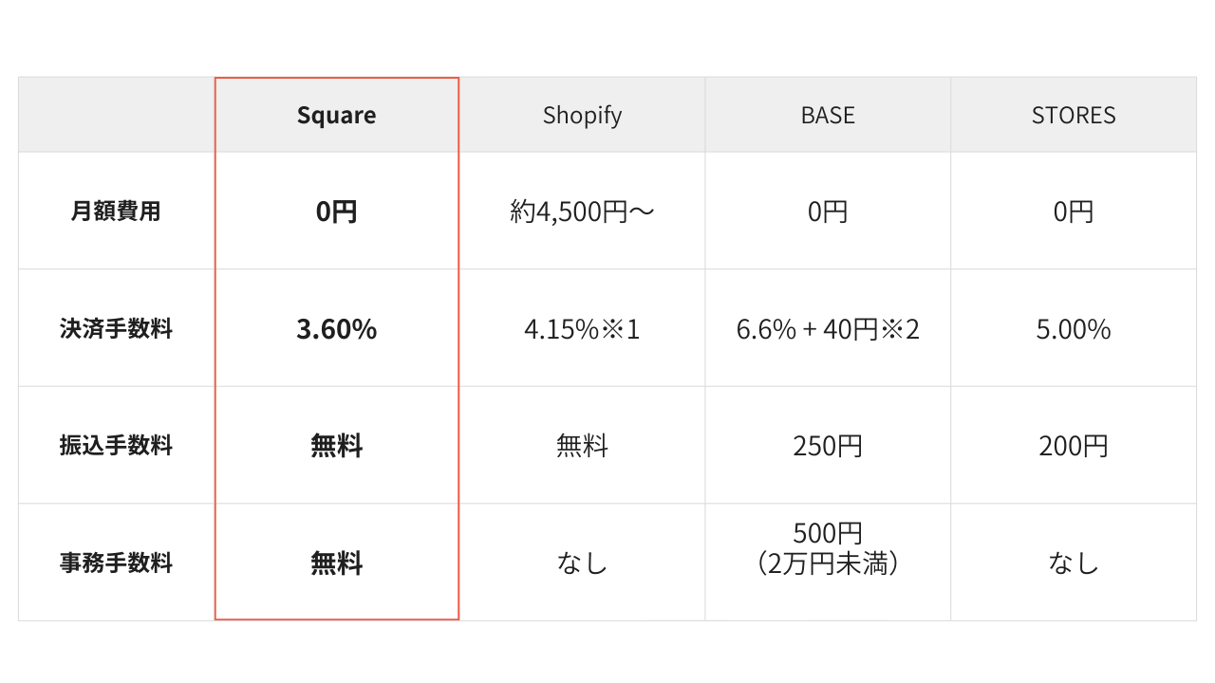The height and width of the screenshot is (683, 1215).
Task: Click Square's 無料 transfer fee cell
Action: point(336,446)
